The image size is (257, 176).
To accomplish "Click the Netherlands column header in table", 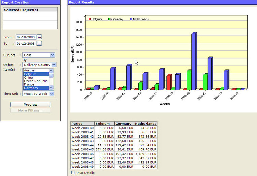I will coord(146,124).
